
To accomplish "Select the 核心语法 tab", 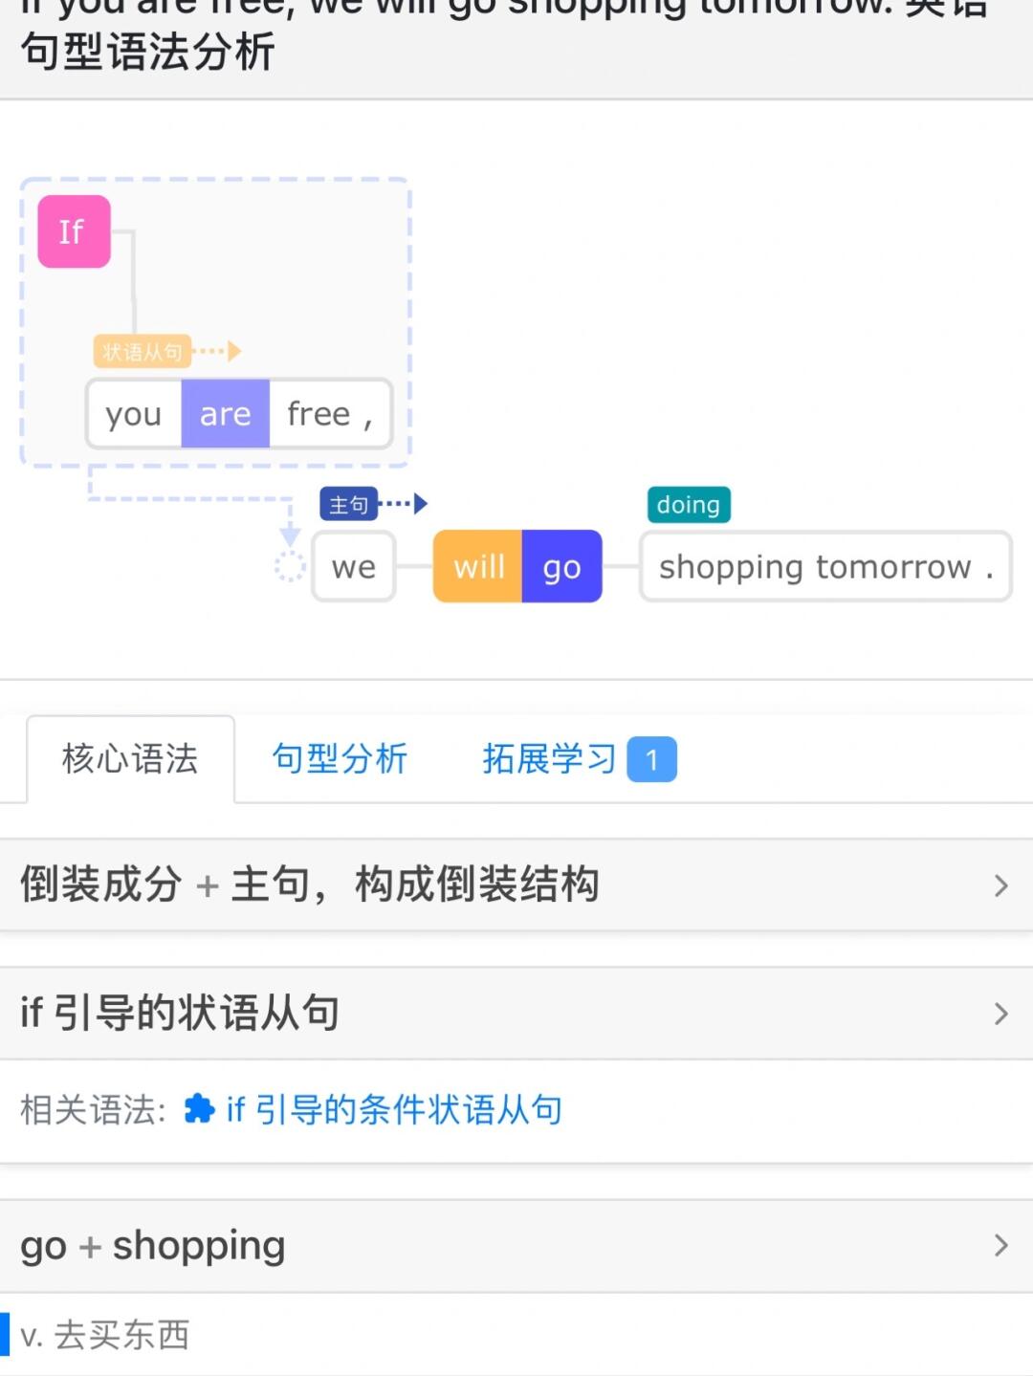I will pos(130,759).
